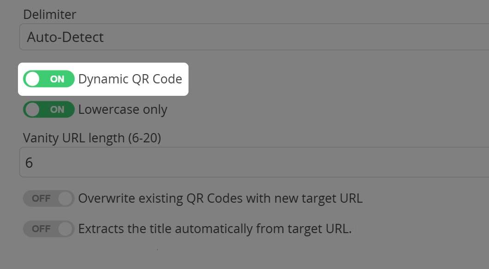
Task: Open the Delimiter dropdown
Action: pyautogui.click(x=253, y=37)
